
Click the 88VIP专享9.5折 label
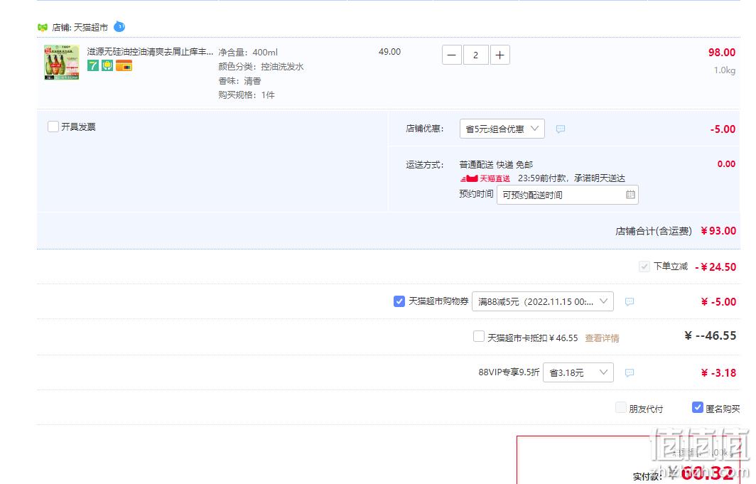click(509, 372)
